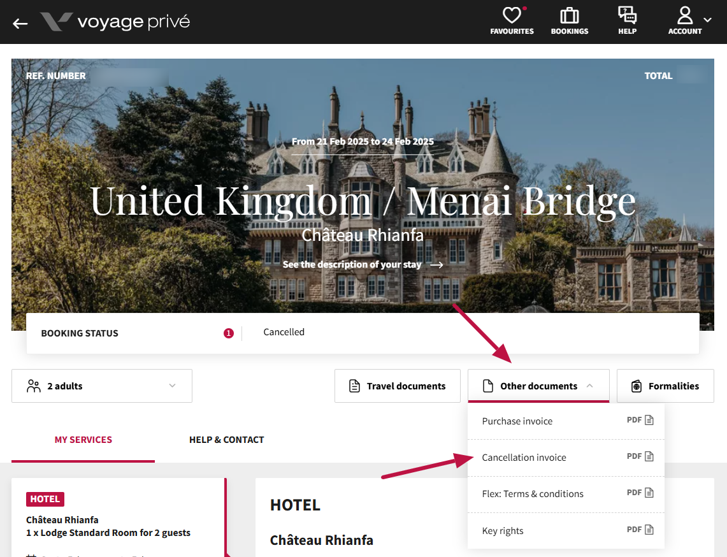Open Travel documents
The image size is (727, 557).
point(398,386)
